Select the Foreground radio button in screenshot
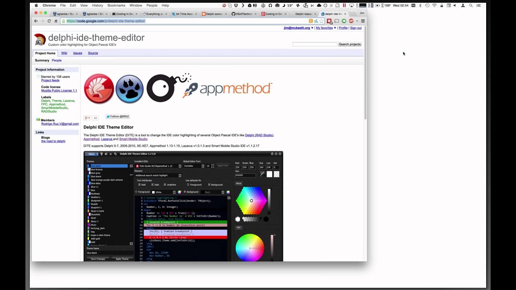This screenshot has width=516, height=290. pyautogui.click(x=136, y=192)
